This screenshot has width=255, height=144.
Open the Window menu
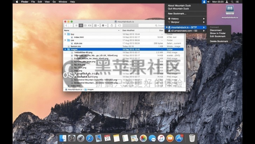click(63, 2)
